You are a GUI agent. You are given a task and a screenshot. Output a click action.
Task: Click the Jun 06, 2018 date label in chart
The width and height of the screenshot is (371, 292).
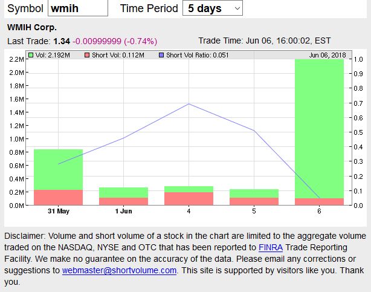click(327, 55)
